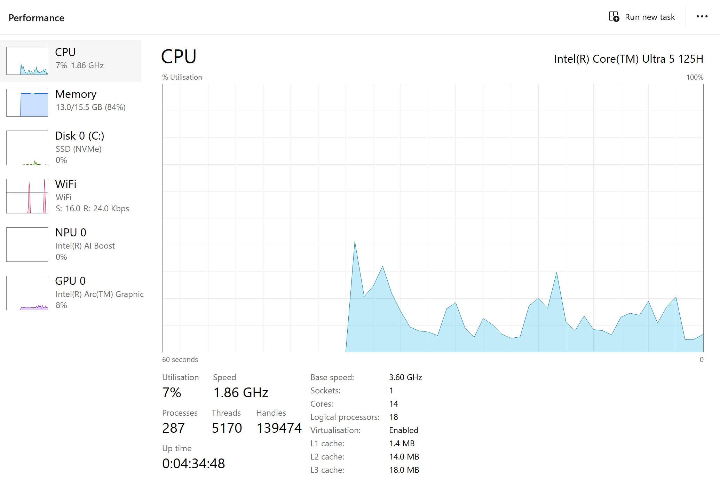Click the Run new task icon
The height and width of the screenshot is (486, 720).
tap(614, 17)
